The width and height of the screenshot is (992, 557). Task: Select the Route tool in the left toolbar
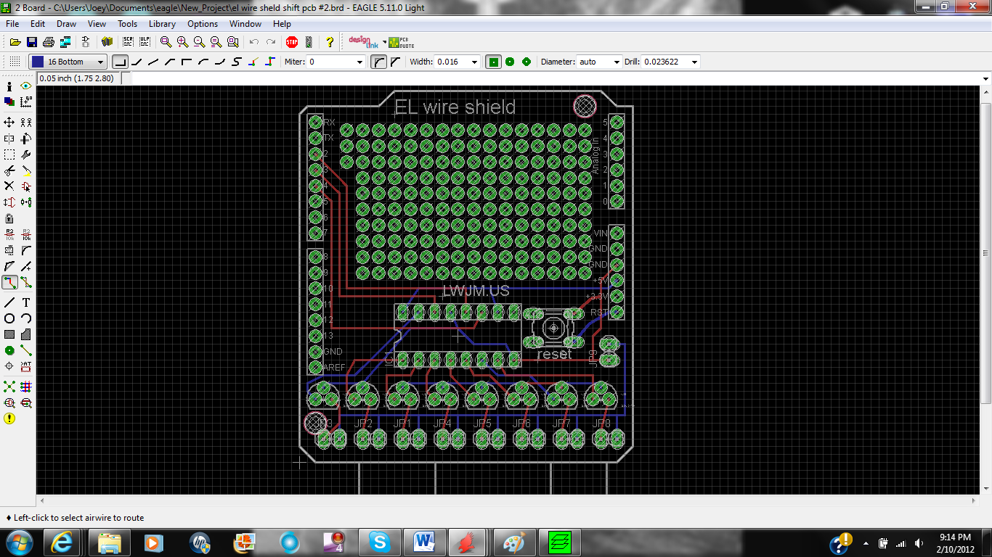coord(9,283)
